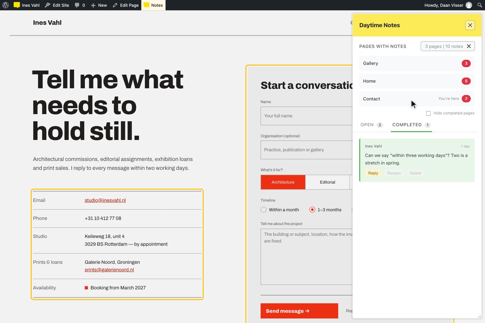This screenshot has width=485, height=323.
Task: Open the Home page notes
Action: pyautogui.click(x=417, y=81)
